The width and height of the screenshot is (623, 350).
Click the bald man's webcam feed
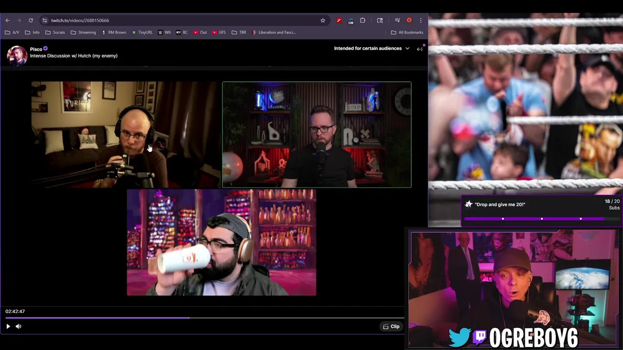(126, 135)
